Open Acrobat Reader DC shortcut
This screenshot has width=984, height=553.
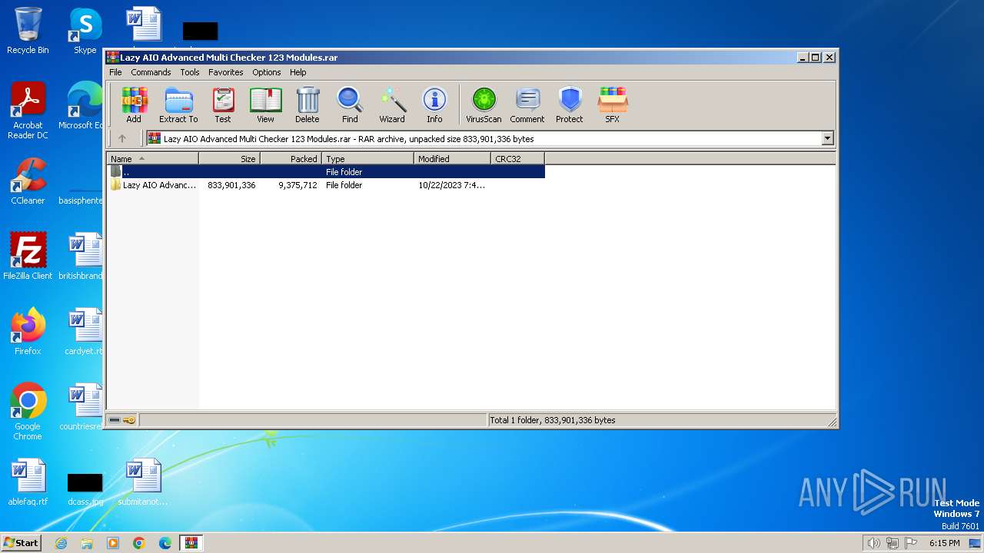click(28, 111)
